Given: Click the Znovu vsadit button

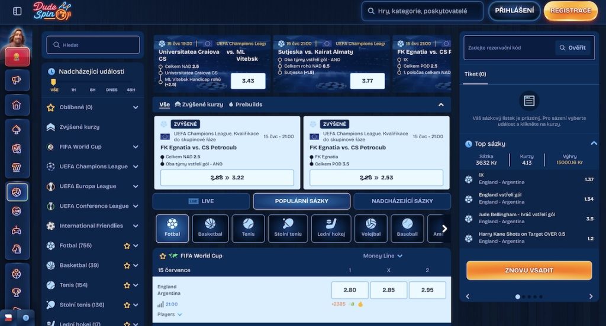Looking at the screenshot, I should point(528,270).
